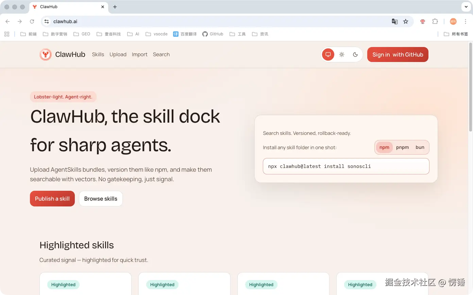Go to Skills in the navigation

pyautogui.click(x=98, y=55)
